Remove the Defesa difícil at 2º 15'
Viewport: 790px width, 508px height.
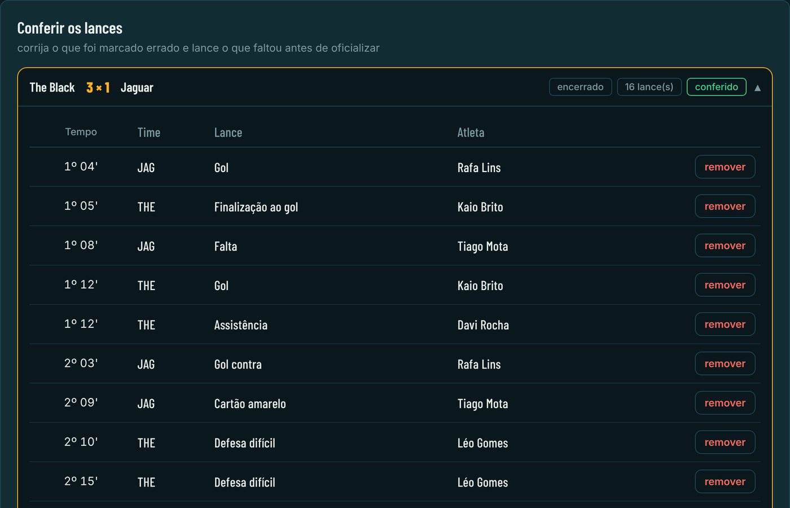tap(725, 481)
